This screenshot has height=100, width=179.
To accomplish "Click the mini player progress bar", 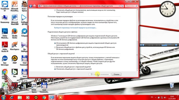I will (x=168, y=45).
